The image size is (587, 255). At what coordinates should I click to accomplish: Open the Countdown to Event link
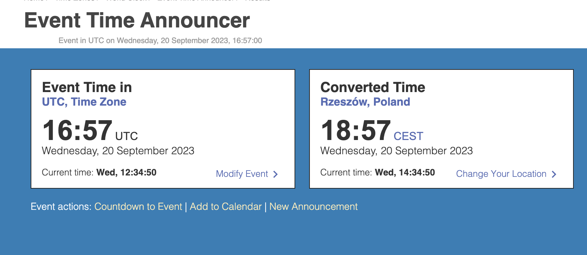pos(138,206)
